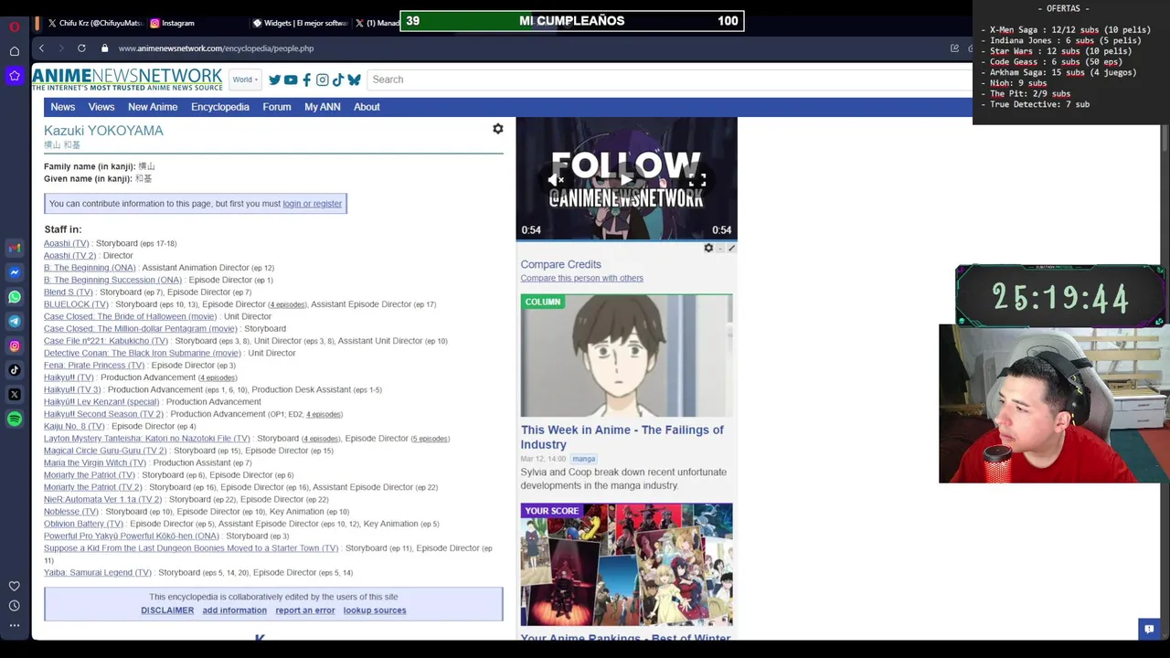Open the DISCLAIMER link
The image size is (1170, 658).
click(167, 610)
